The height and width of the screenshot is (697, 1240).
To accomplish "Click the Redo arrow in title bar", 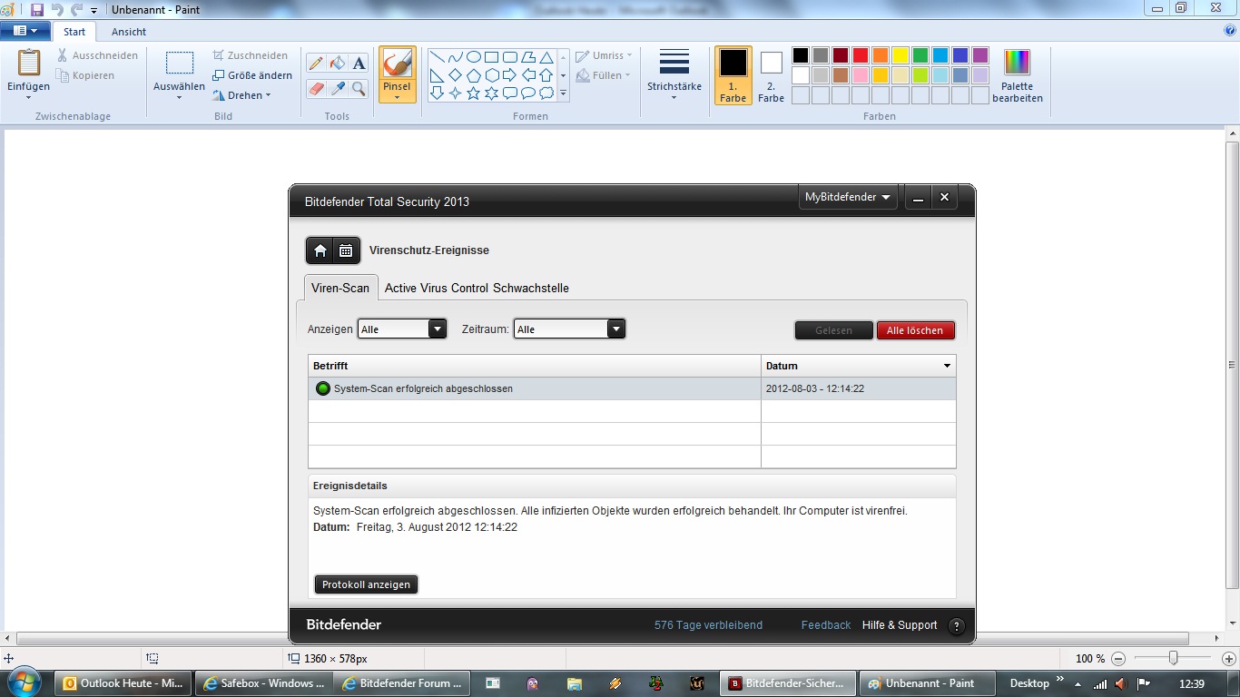I will (x=76, y=10).
